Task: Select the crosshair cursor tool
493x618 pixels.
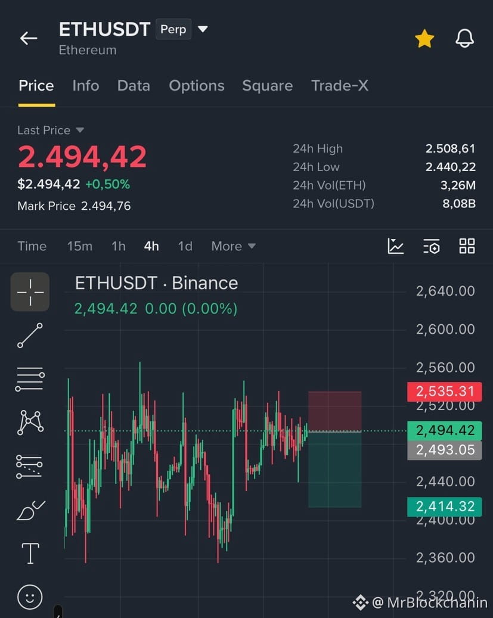Action: coord(30,292)
